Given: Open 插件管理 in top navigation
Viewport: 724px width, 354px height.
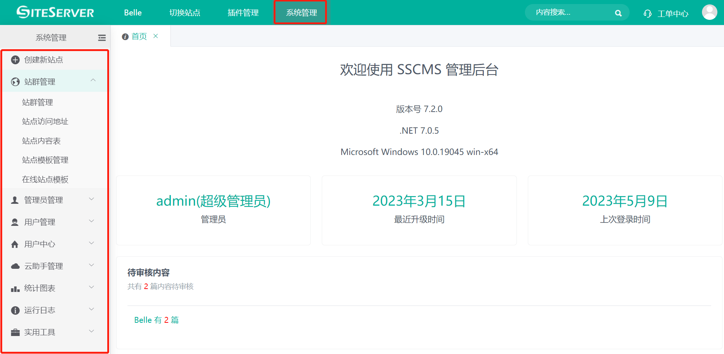Looking at the screenshot, I should (243, 13).
